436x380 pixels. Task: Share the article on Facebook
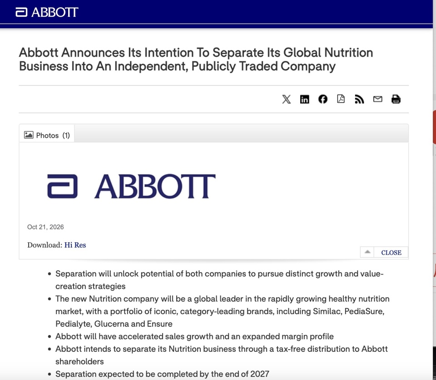click(x=323, y=99)
